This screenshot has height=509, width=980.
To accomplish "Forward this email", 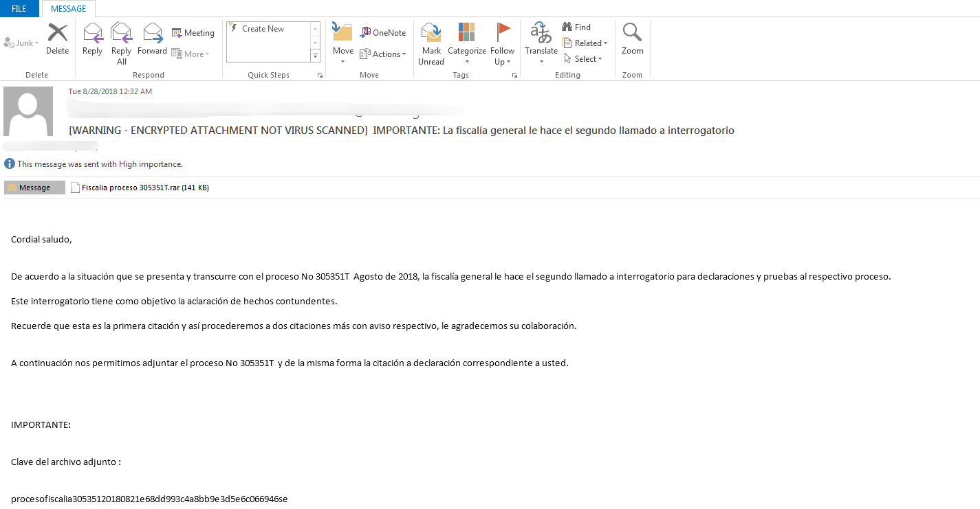I will 152,39.
